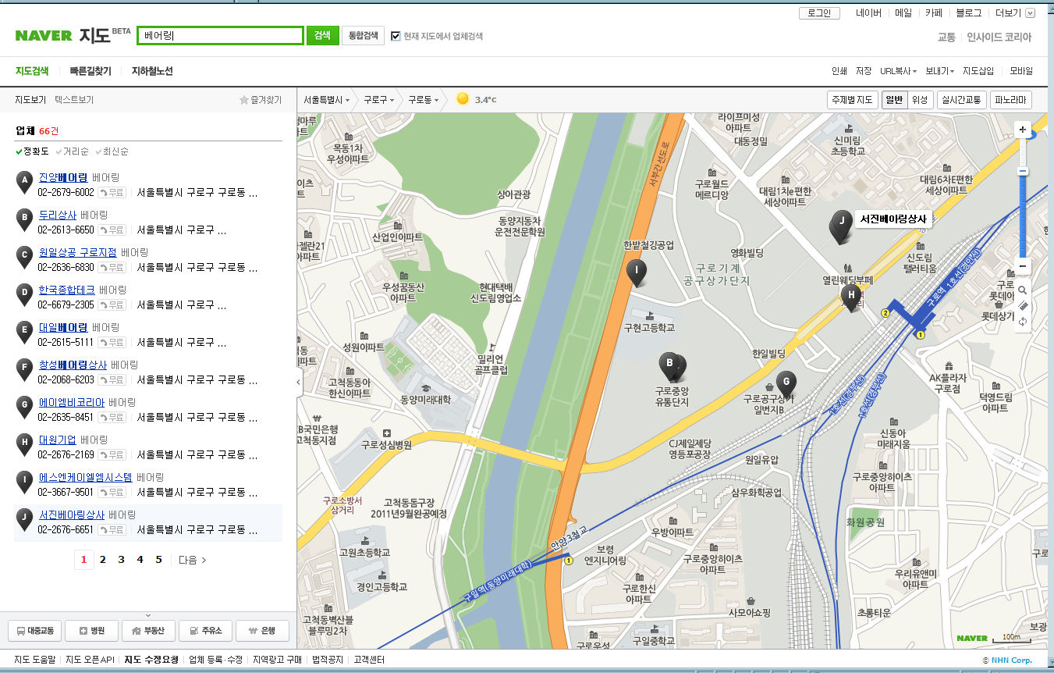Open the 진양베어링 result link
This screenshot has width=1054, height=673.
(63, 177)
